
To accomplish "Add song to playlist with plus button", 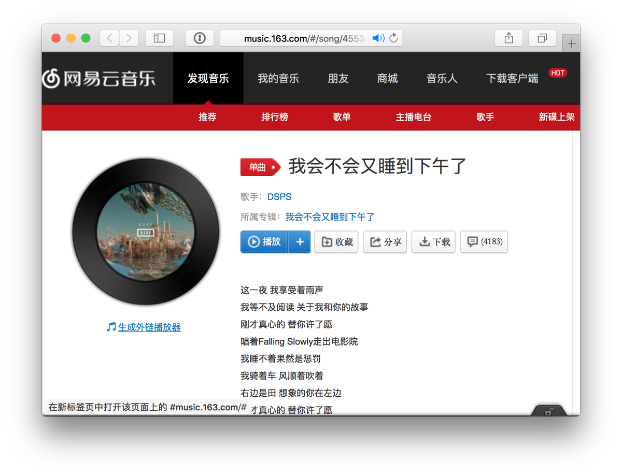I will tap(300, 242).
